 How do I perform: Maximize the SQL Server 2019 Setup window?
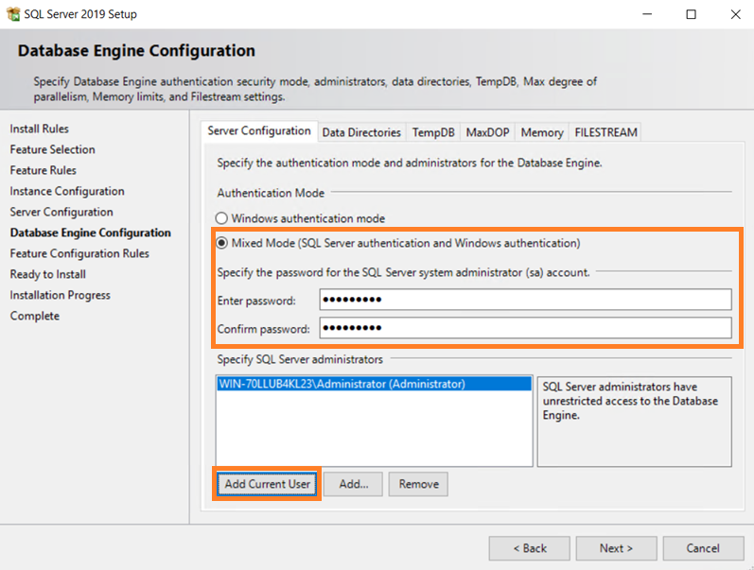(691, 14)
